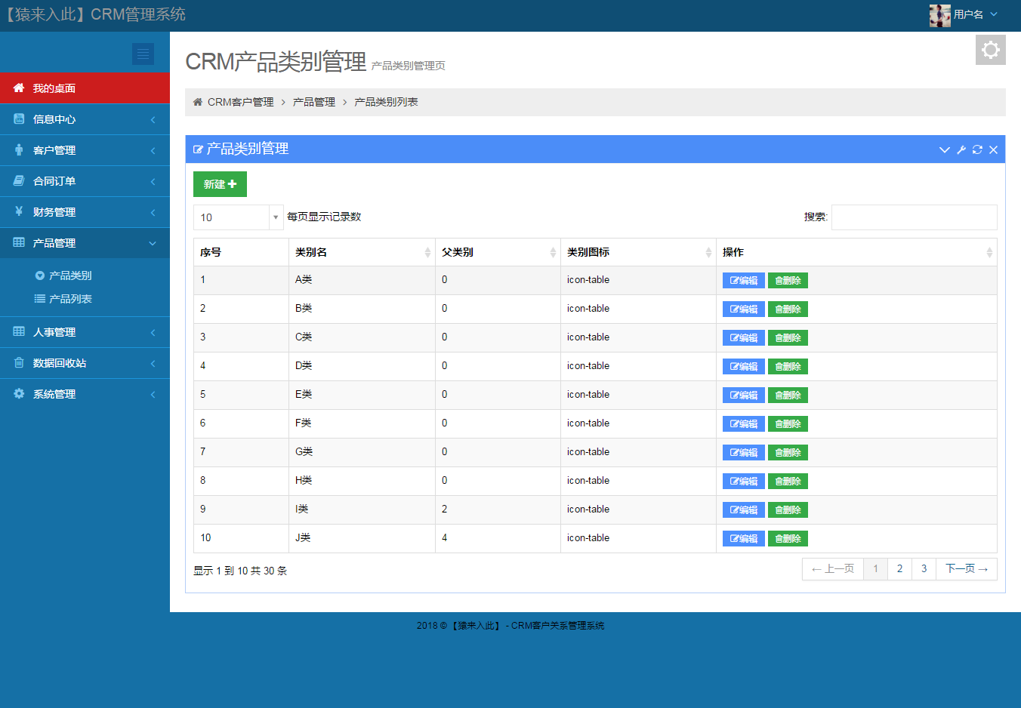Click the book icon beside 合同订单
This screenshot has width=1021, height=708.
tap(18, 181)
